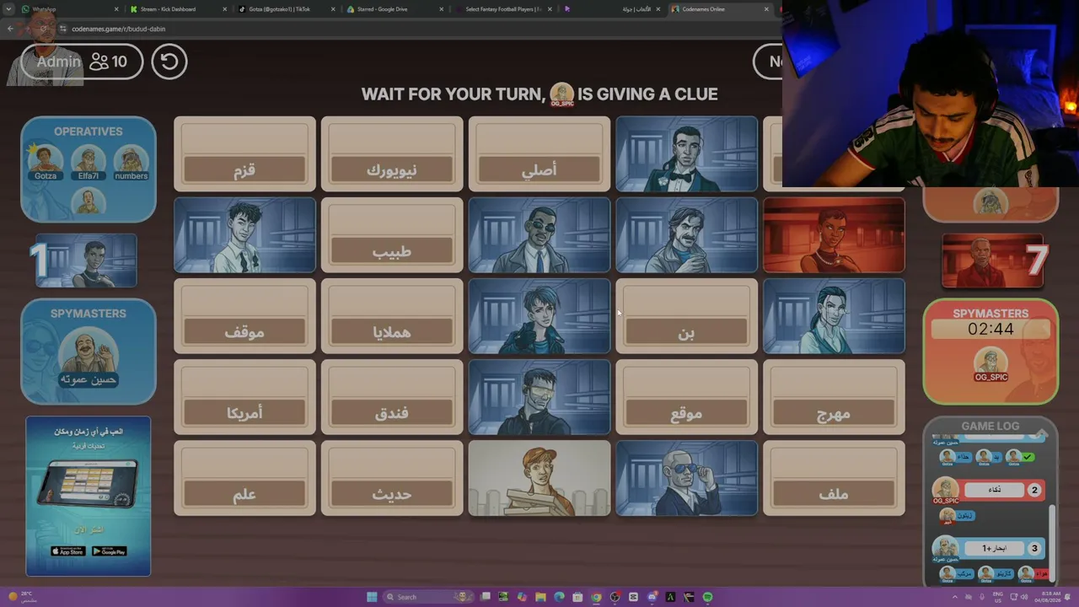Open Microsoft Store from the taskbar
The height and width of the screenshot is (607, 1079).
(577, 597)
